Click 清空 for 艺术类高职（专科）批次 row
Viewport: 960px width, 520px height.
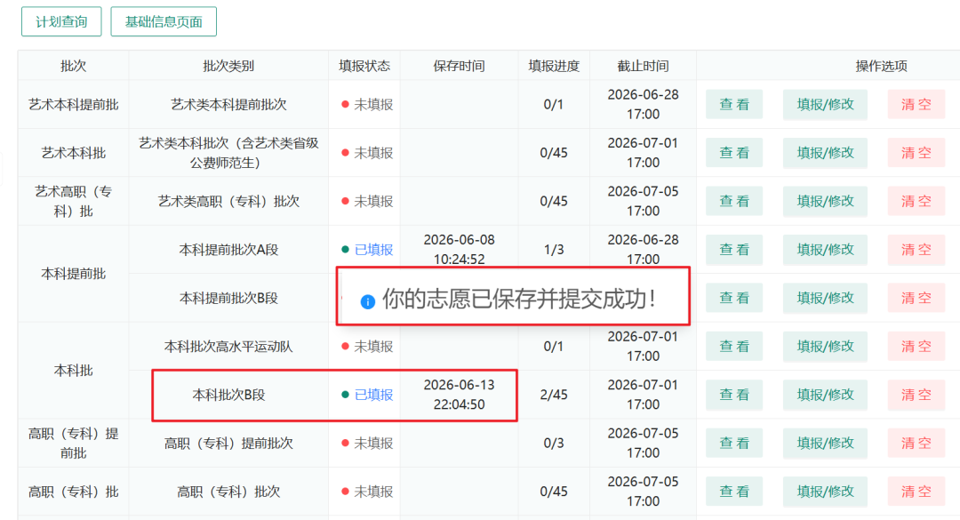coord(916,201)
